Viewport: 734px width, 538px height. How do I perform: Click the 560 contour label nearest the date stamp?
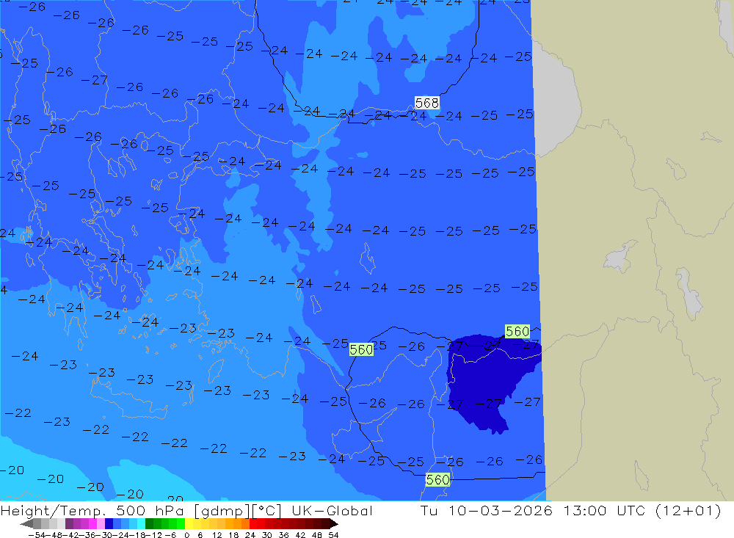[437, 479]
